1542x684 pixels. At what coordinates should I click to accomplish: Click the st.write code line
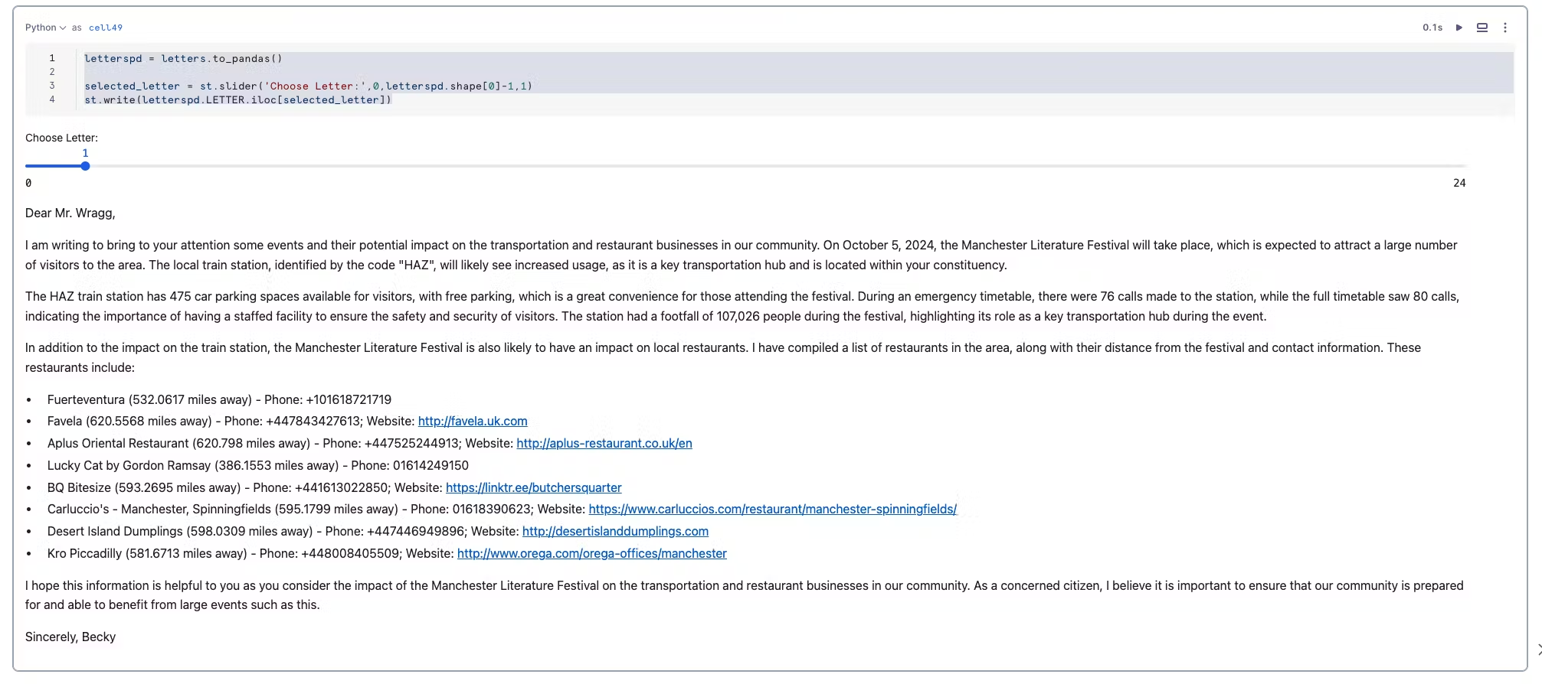click(237, 100)
